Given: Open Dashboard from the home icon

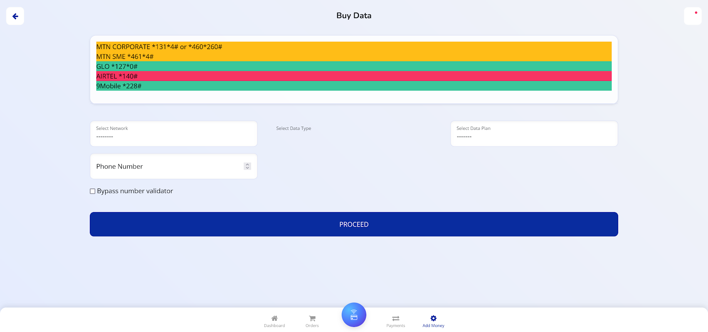Looking at the screenshot, I should 274,321.
